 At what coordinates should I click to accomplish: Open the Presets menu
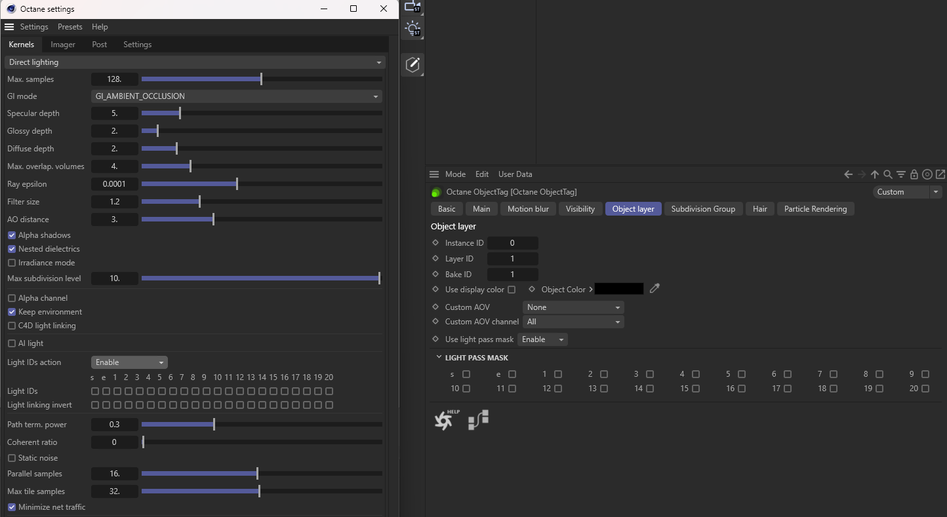[x=70, y=27]
